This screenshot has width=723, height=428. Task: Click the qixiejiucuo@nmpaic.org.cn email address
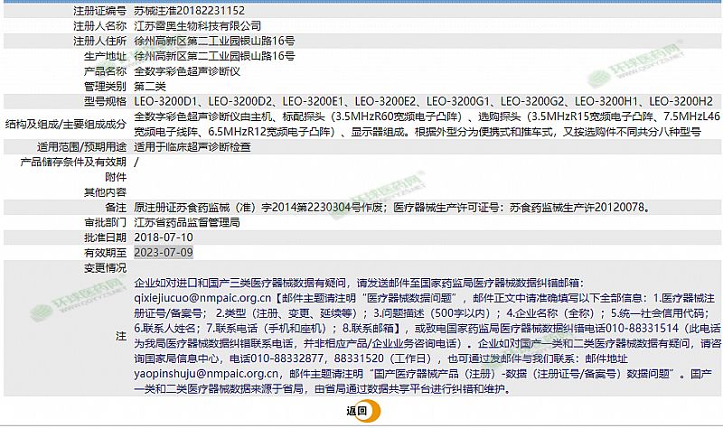click(202, 295)
